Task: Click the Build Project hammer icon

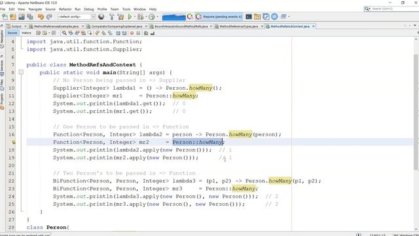Action: tap(112, 17)
